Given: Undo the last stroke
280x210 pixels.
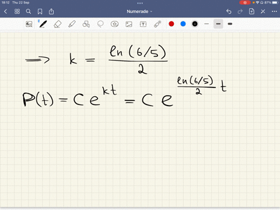Looking at the screenshot, I should pos(229,12).
